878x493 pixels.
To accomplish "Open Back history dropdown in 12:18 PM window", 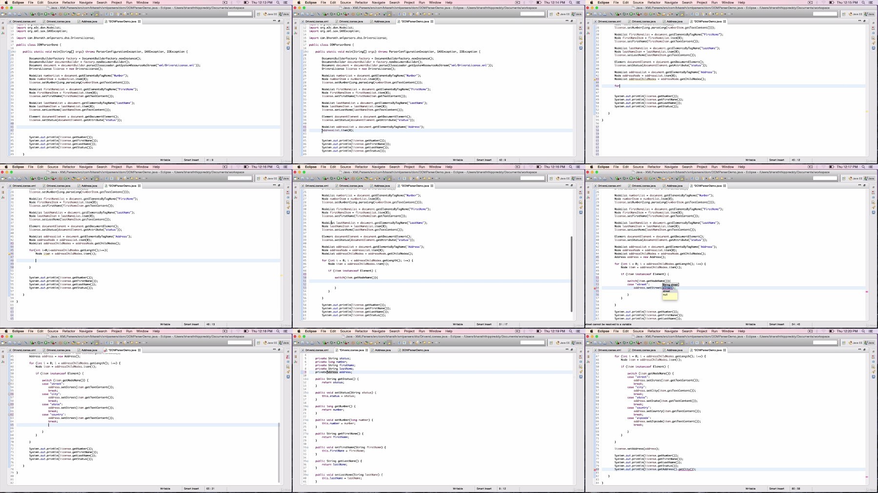I will [140, 343].
